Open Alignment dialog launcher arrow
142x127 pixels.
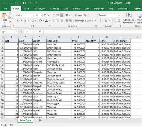(96, 26)
